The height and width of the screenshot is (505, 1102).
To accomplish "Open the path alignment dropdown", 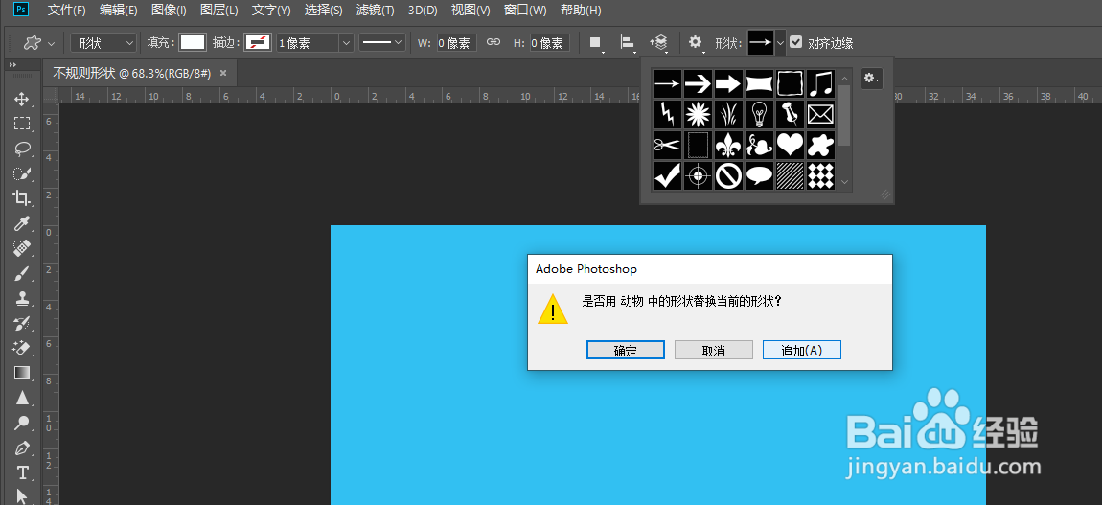I will (628, 43).
